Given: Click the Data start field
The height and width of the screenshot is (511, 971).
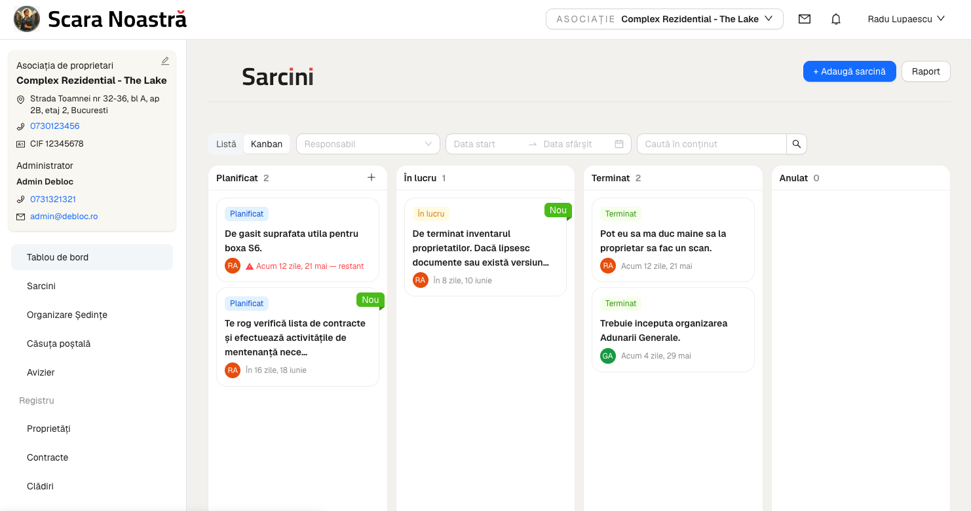Looking at the screenshot, I should click(486, 144).
